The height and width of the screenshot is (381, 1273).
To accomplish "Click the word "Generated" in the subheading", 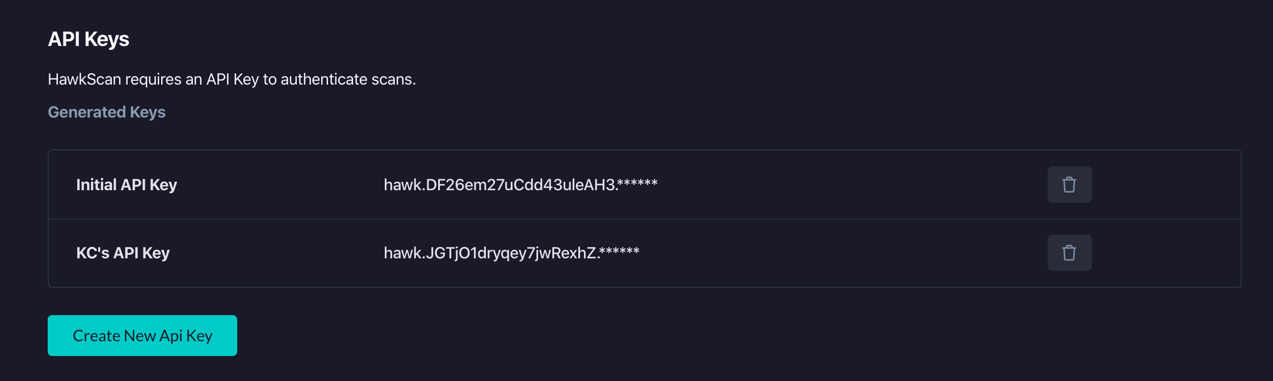I will (87, 112).
